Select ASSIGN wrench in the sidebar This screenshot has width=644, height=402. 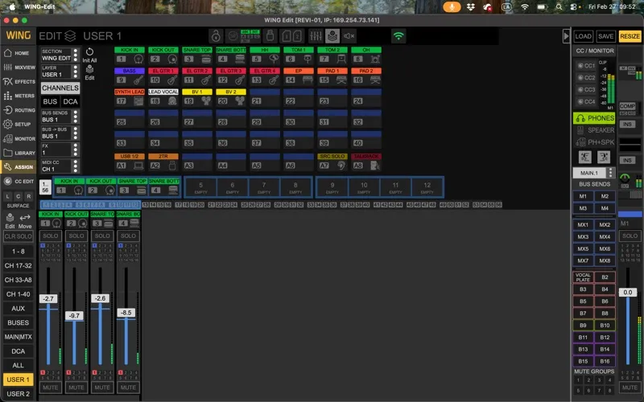pyautogui.click(x=18, y=167)
